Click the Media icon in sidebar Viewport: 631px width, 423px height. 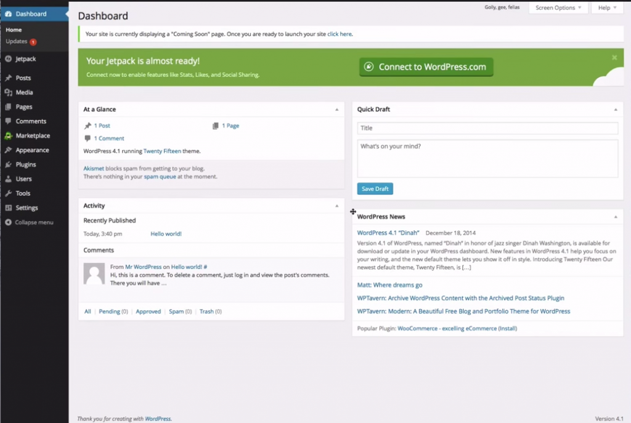tap(8, 92)
